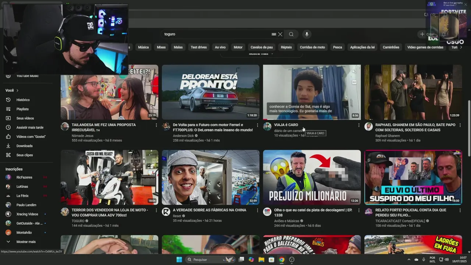This screenshot has height=265, width=471.
Task: Select the Música filter chip
Action: (x=143, y=47)
